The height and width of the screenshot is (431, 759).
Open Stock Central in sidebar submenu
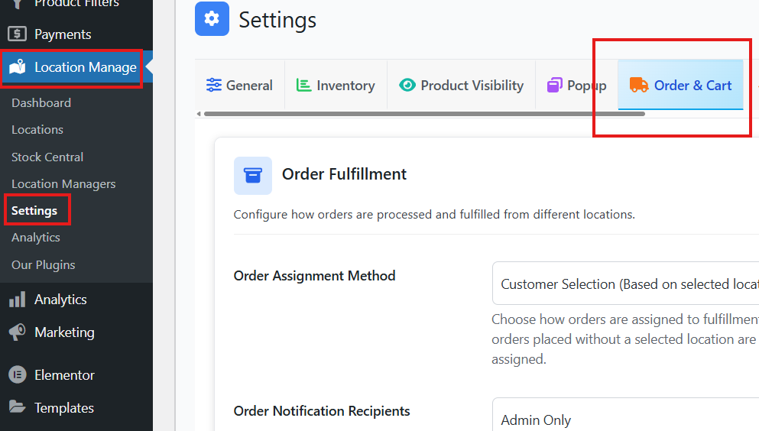click(47, 157)
